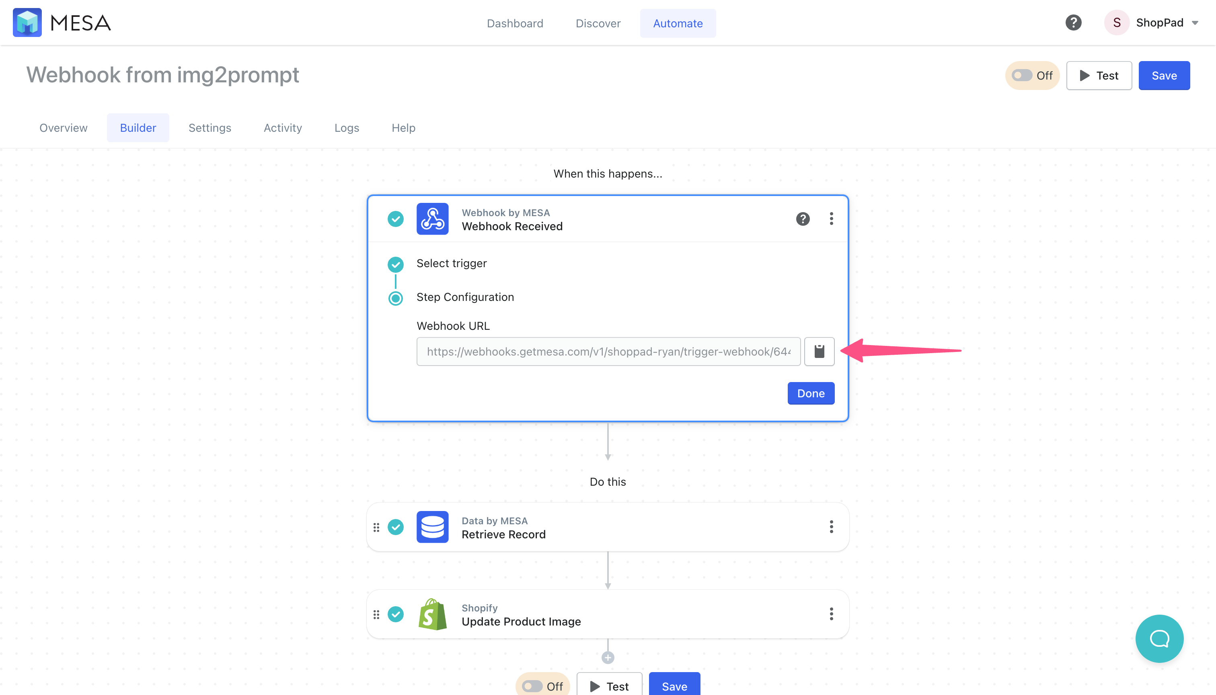Toggle the bottom workflow Off switch

(532, 686)
